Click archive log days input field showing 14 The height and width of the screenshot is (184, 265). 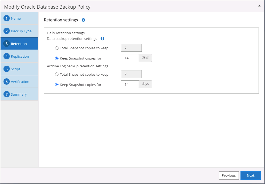[x=130, y=84]
